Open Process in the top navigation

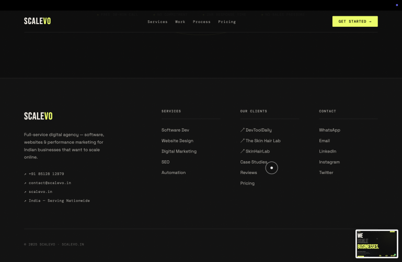(201, 22)
